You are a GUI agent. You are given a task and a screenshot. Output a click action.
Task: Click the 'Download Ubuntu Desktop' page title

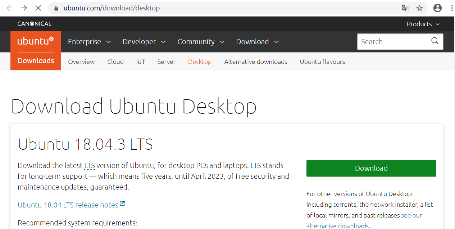tap(134, 107)
